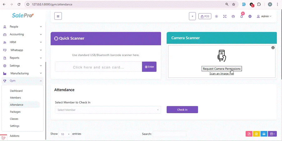Open the Select Member dropdown

(108, 110)
